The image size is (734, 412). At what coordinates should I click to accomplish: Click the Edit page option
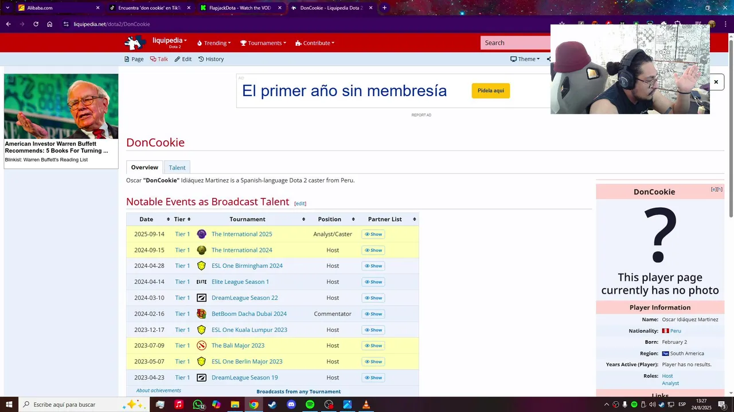point(183,59)
